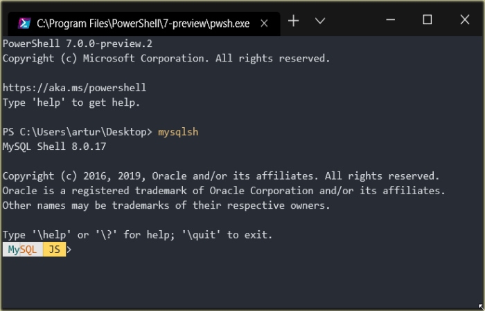Place cursor after the JS prompt arrow

[76, 249]
